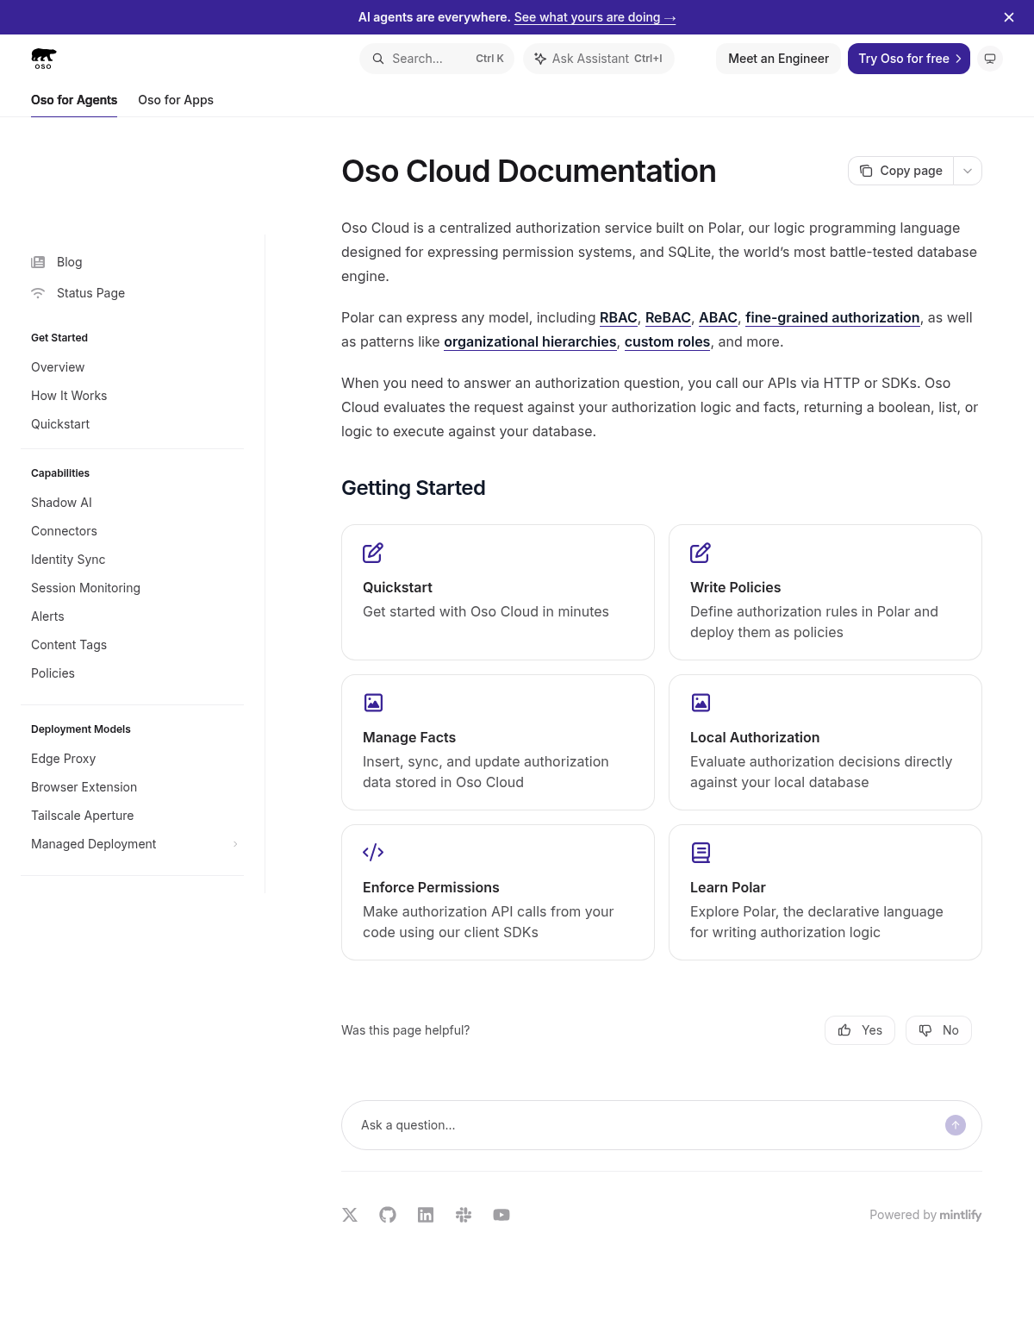
Task: Open the Learn Polar card
Action: click(x=825, y=892)
